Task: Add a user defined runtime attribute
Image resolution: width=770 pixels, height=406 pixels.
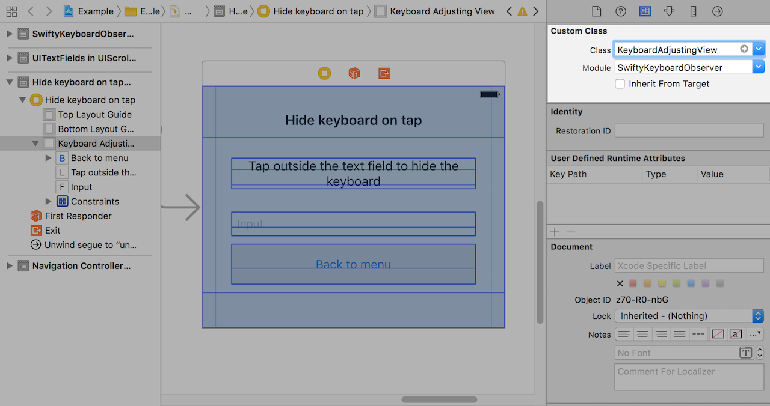Action: click(555, 232)
